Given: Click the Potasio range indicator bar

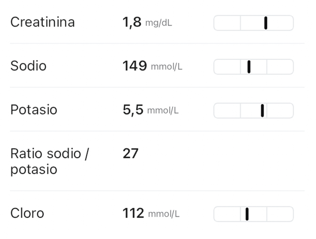Looking at the screenshot, I should [x=253, y=111].
